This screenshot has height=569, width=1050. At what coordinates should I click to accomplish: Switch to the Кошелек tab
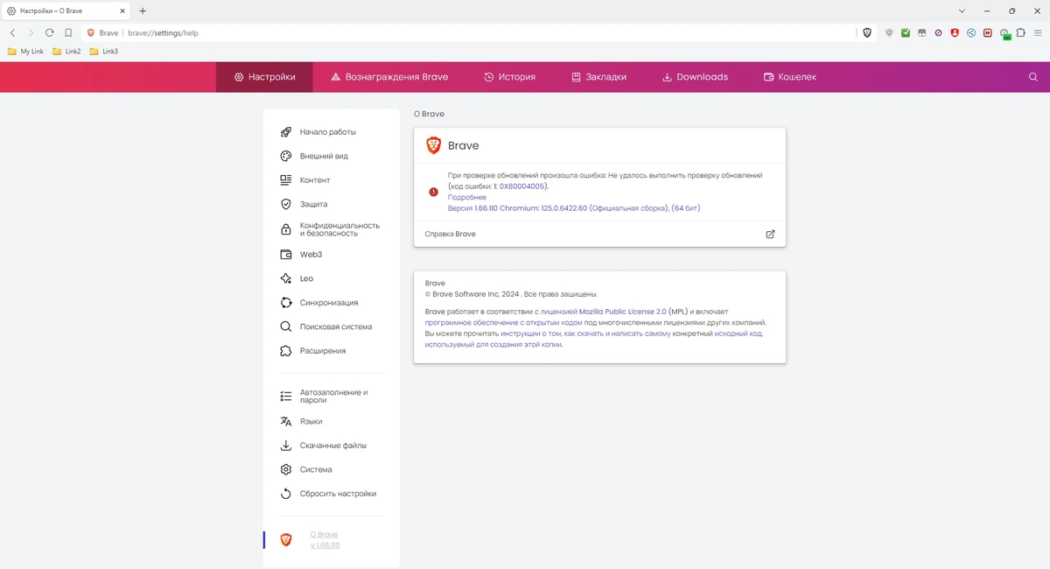pyautogui.click(x=790, y=77)
